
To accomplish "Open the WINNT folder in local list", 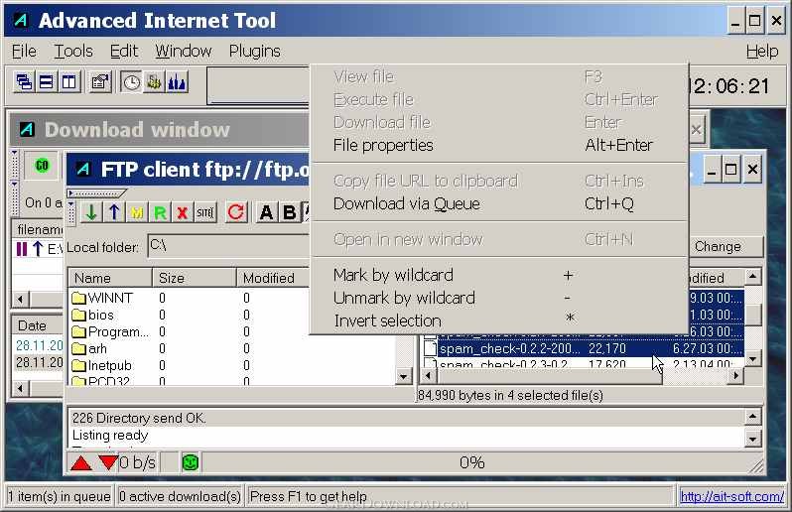I will (109, 298).
